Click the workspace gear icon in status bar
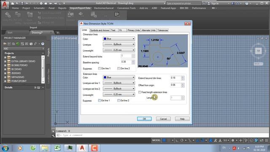This screenshot has width=270, height=152. point(232,140)
